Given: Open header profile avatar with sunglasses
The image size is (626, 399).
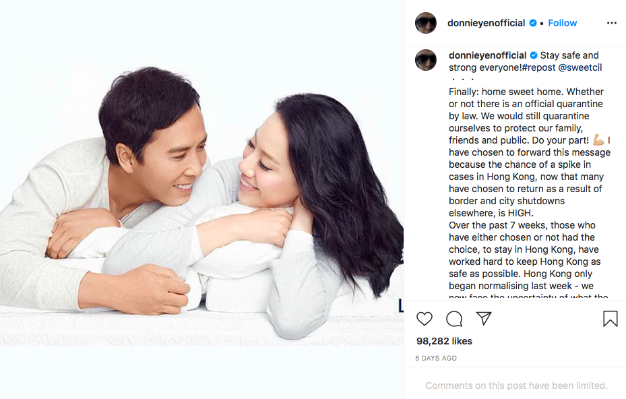Looking at the screenshot, I should click(426, 23).
